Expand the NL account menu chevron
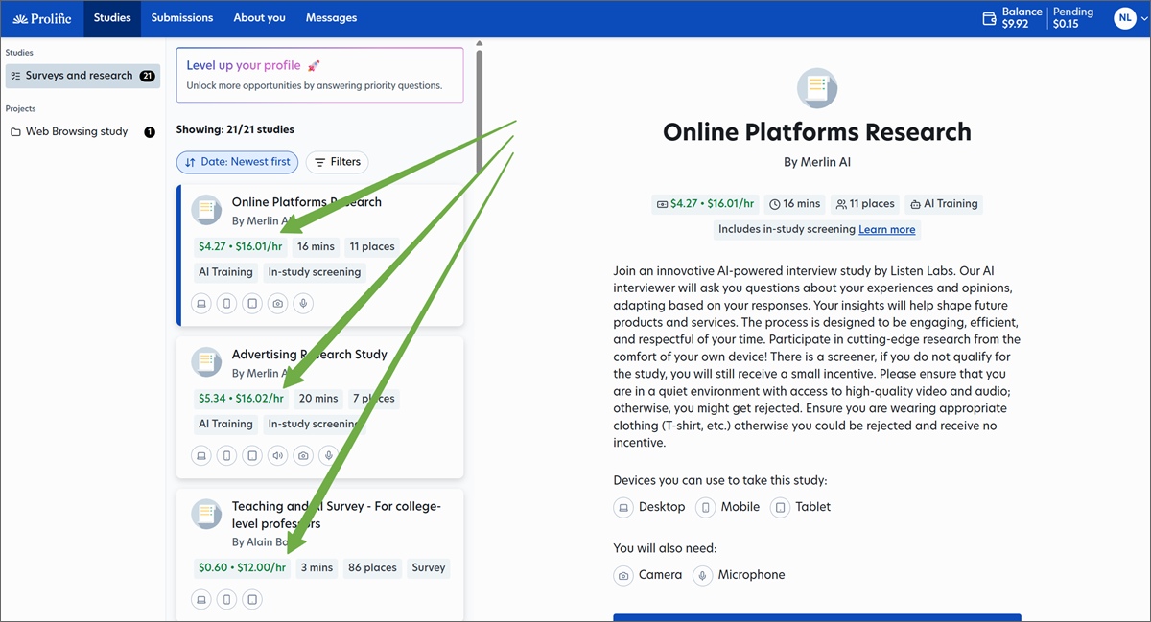 point(1141,17)
